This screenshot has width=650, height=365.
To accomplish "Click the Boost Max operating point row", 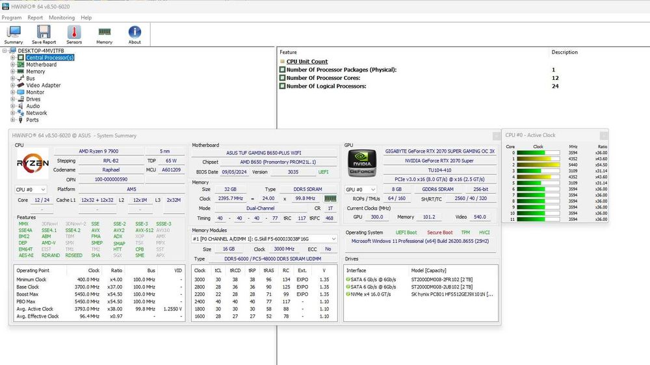I will (99, 294).
